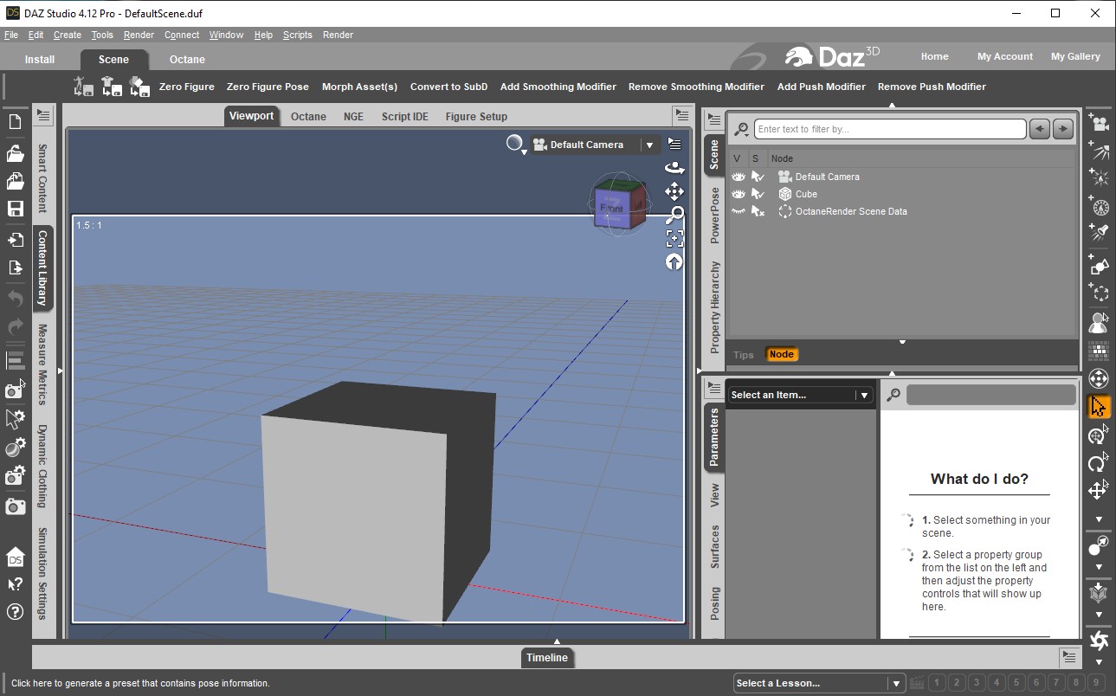Open the Timeline pane handle
This screenshot has height=696, width=1116.
547,658
